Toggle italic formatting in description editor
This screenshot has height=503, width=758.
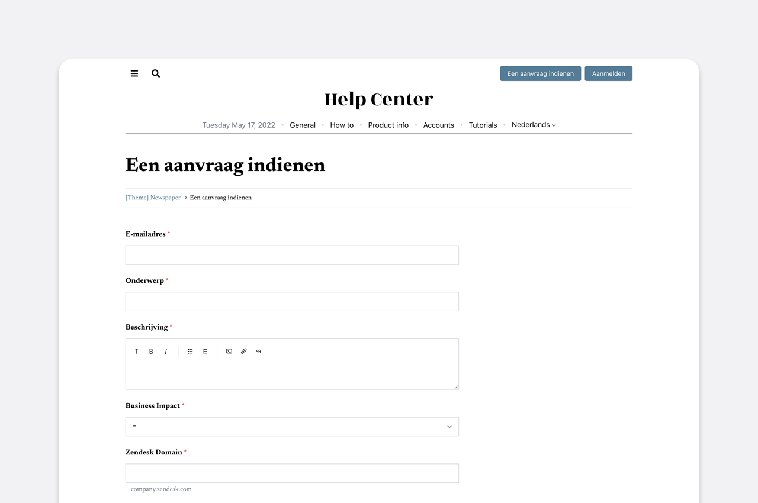coord(166,352)
